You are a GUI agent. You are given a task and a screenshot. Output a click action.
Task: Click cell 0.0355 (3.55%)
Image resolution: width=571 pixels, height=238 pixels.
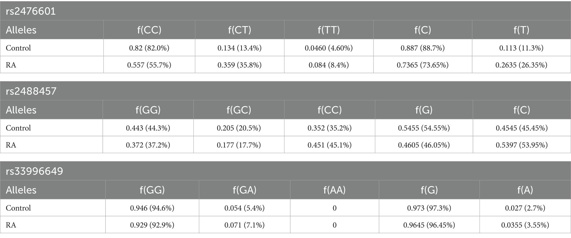[525, 225]
